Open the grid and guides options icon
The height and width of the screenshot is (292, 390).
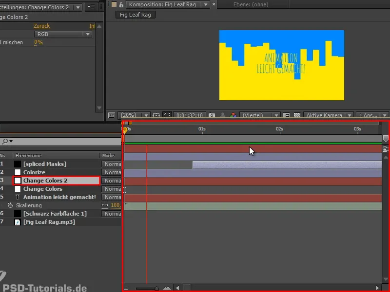point(156,115)
